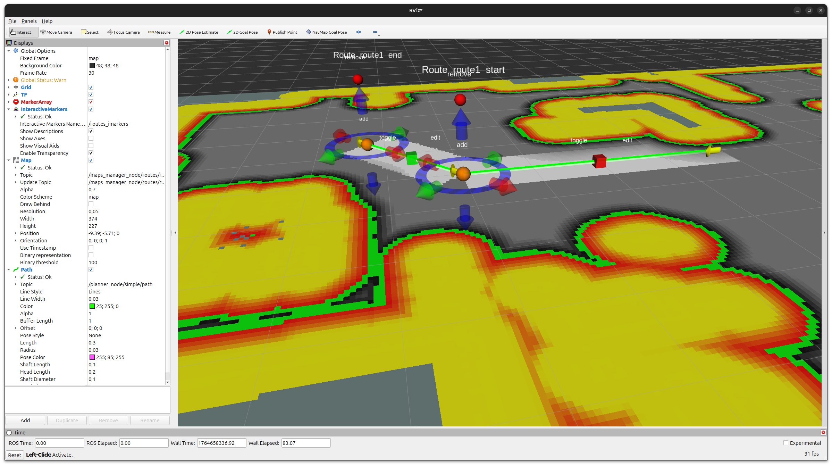832x466 pixels.
Task: Enable the Show Axes checkbox
Action: click(x=91, y=138)
